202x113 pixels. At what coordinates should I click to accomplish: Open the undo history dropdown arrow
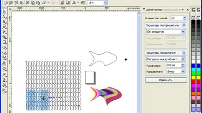[48, 3]
